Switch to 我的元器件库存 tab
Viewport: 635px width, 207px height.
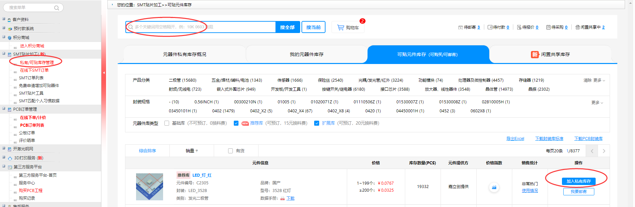click(306, 54)
